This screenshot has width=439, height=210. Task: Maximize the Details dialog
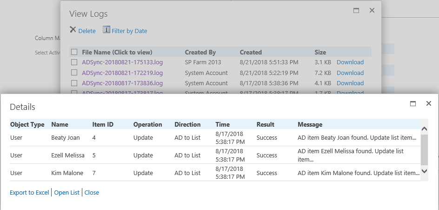point(412,104)
